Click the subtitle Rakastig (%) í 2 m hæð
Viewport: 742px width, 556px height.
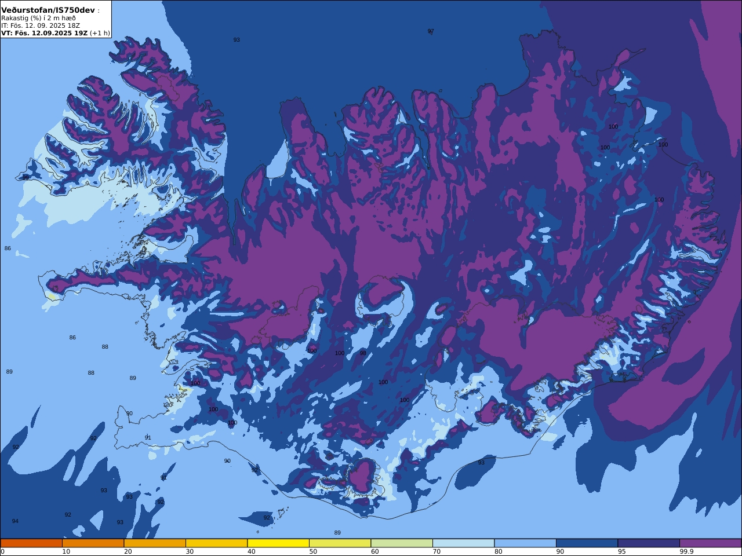[38, 18]
